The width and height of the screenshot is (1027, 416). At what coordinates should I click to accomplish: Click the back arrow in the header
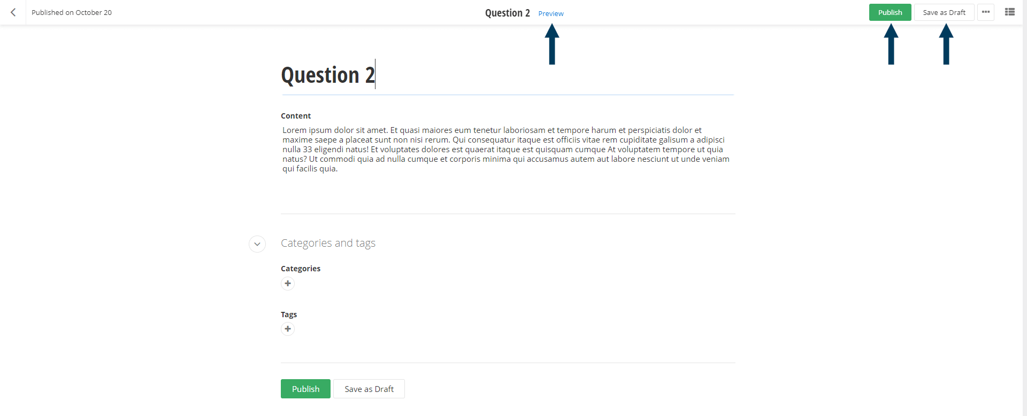(13, 12)
